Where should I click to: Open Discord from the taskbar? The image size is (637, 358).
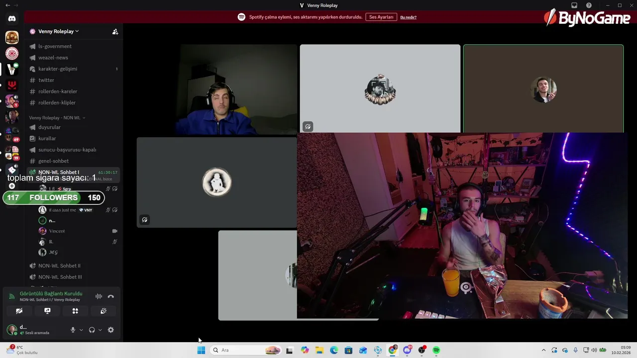407,350
